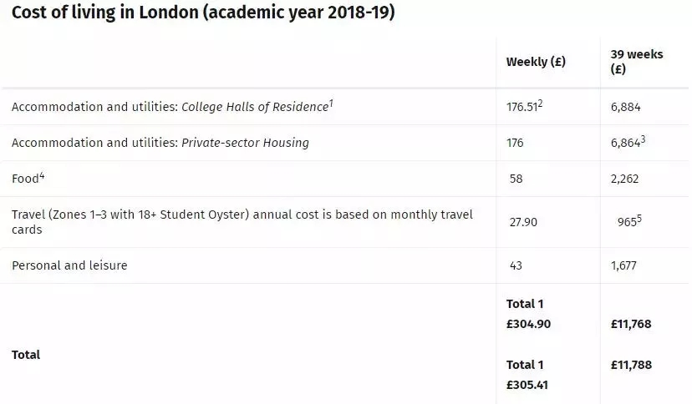Select the weekly food cost value 58

tap(516, 179)
